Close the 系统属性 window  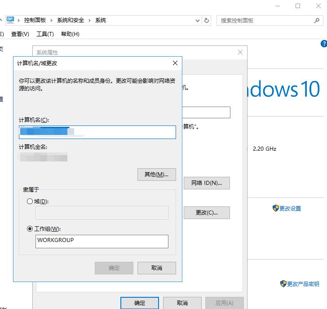coord(240,52)
